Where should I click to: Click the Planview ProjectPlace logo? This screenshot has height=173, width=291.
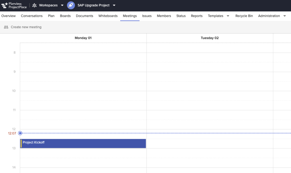pos(14,5)
